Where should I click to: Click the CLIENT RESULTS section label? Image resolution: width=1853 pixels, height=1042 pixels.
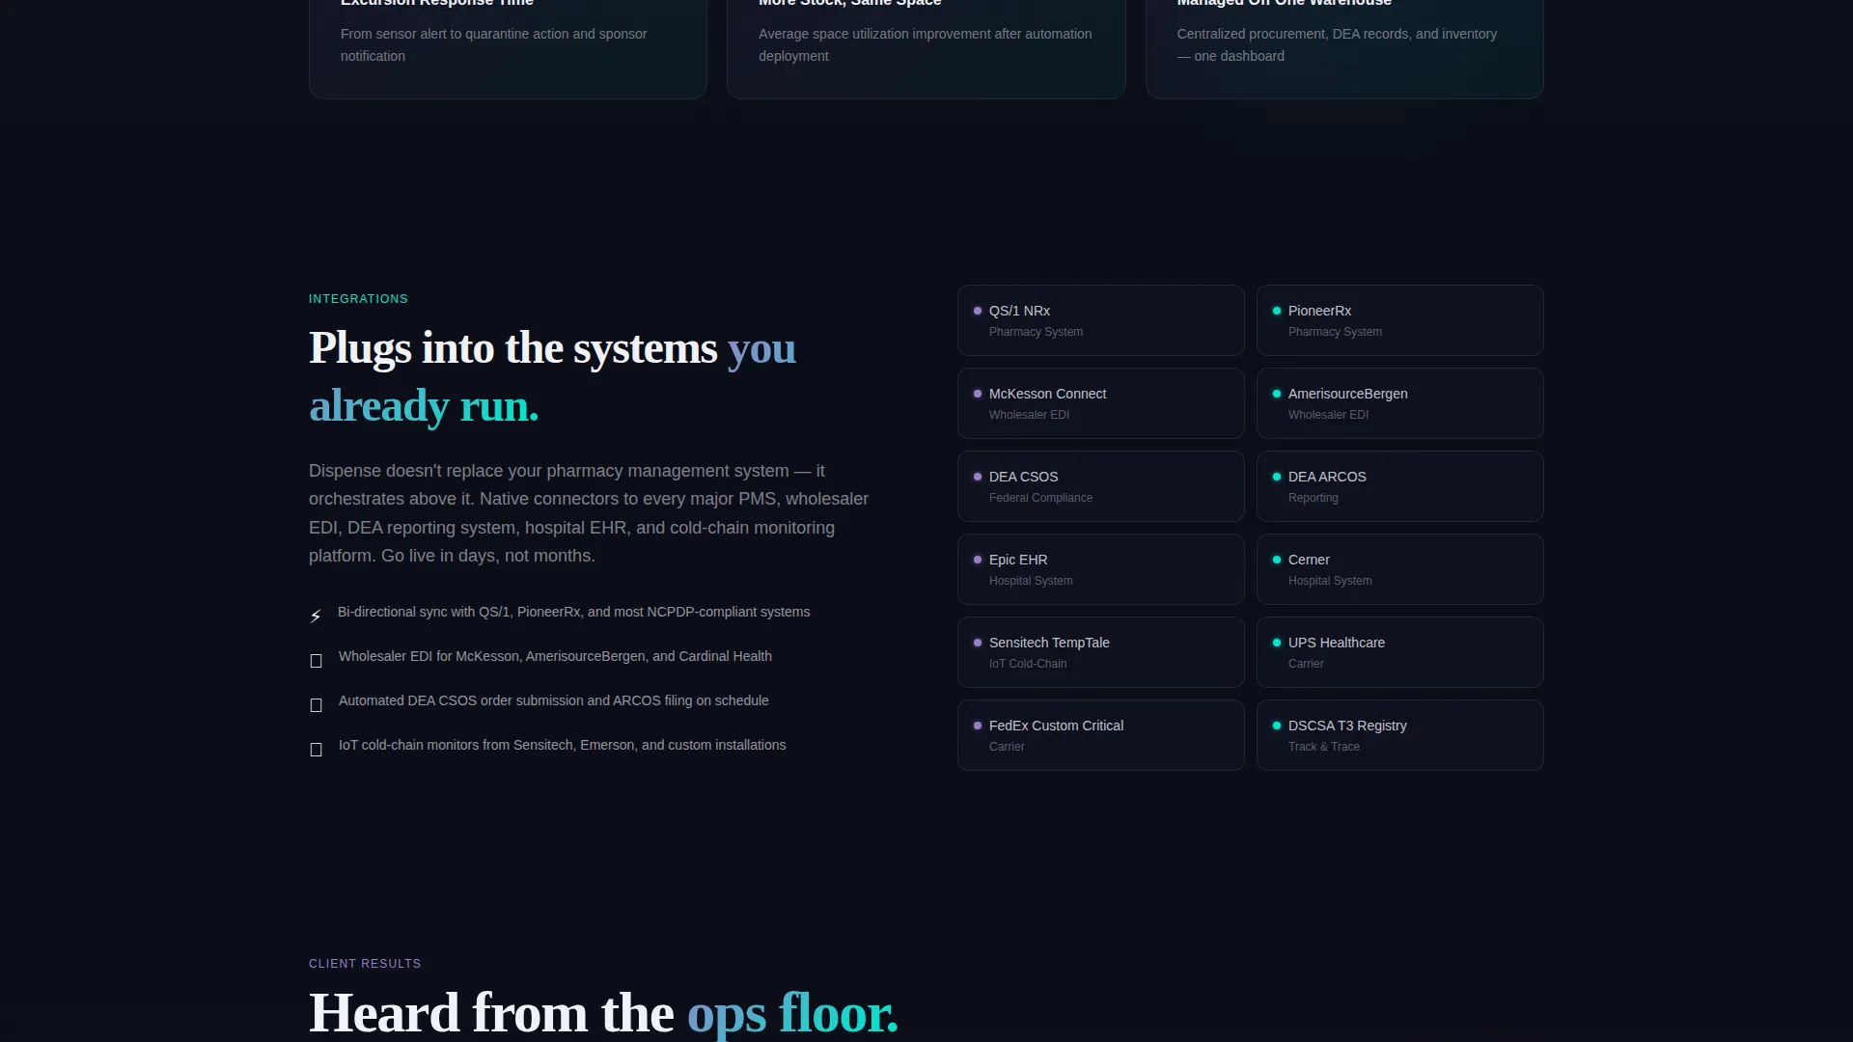click(365, 964)
